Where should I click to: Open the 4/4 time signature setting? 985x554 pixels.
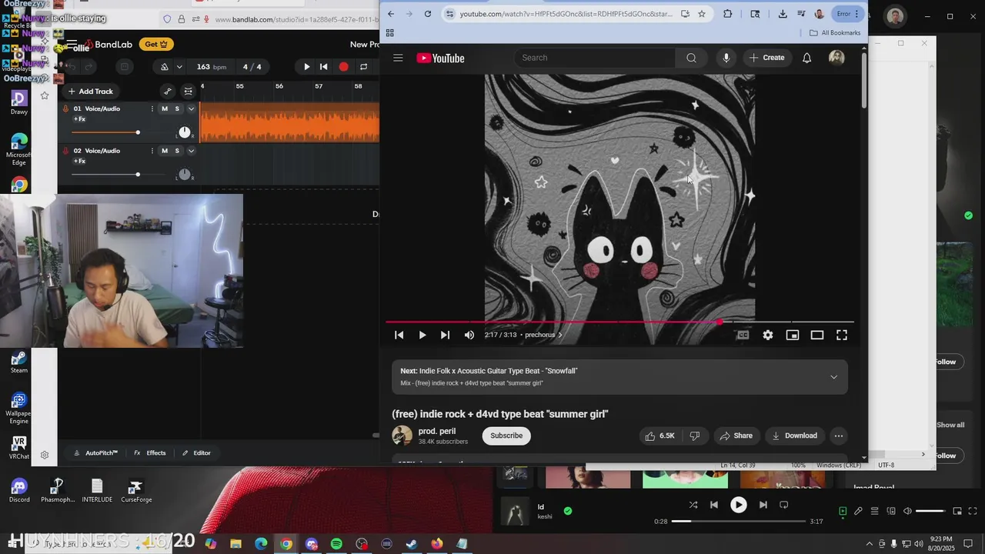(252, 67)
